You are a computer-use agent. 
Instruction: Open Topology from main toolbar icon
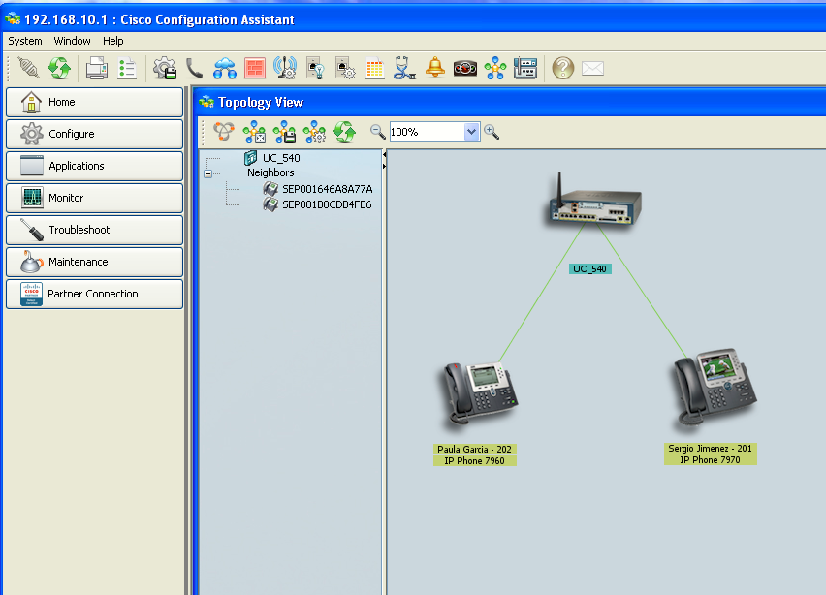click(x=495, y=68)
